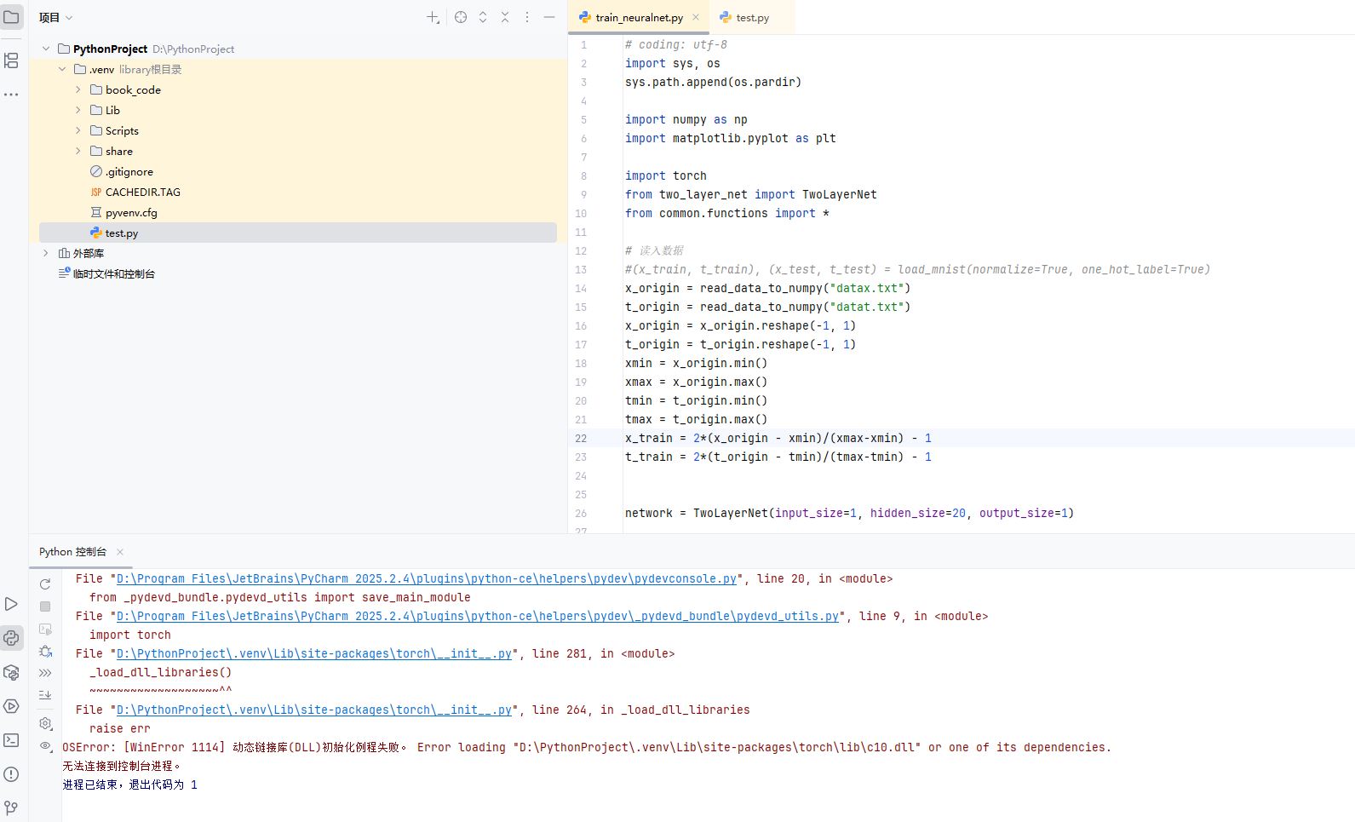Open the Problems tool window icon
This screenshot has height=822, width=1355.
[12, 774]
